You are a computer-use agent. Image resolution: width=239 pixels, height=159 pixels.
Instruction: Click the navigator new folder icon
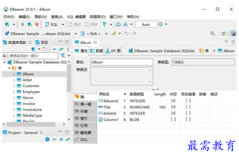(x=45, y=49)
